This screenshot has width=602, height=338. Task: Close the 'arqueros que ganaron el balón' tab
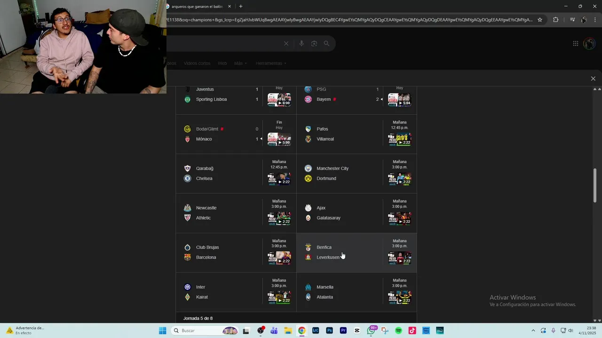pyautogui.click(x=230, y=7)
